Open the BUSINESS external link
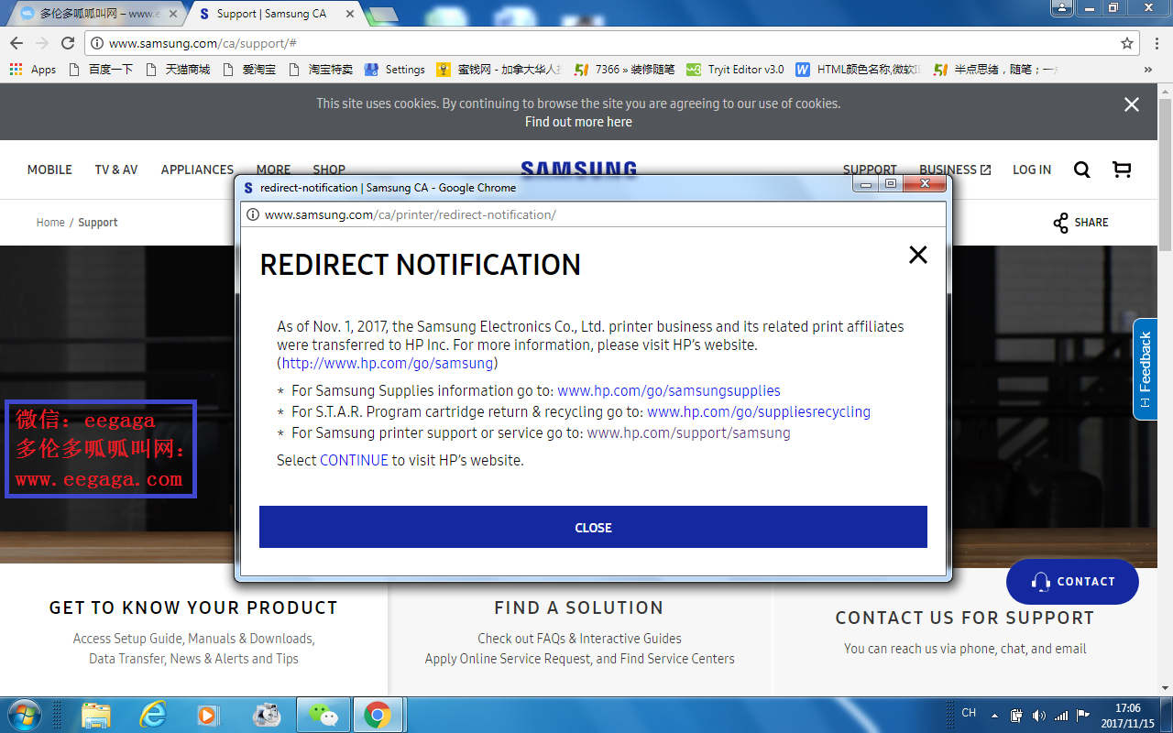The image size is (1173, 733). 955,170
